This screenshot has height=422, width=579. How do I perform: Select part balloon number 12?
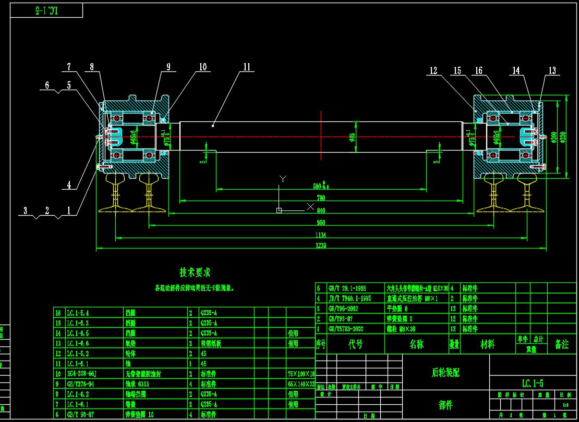coord(433,71)
